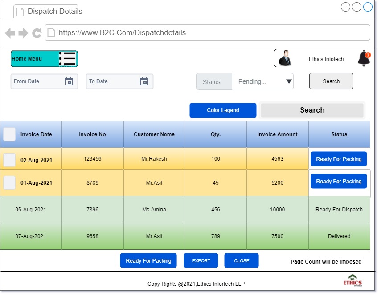
Task: Toggle the select-all checkbox in the header row
Action: [9, 134]
